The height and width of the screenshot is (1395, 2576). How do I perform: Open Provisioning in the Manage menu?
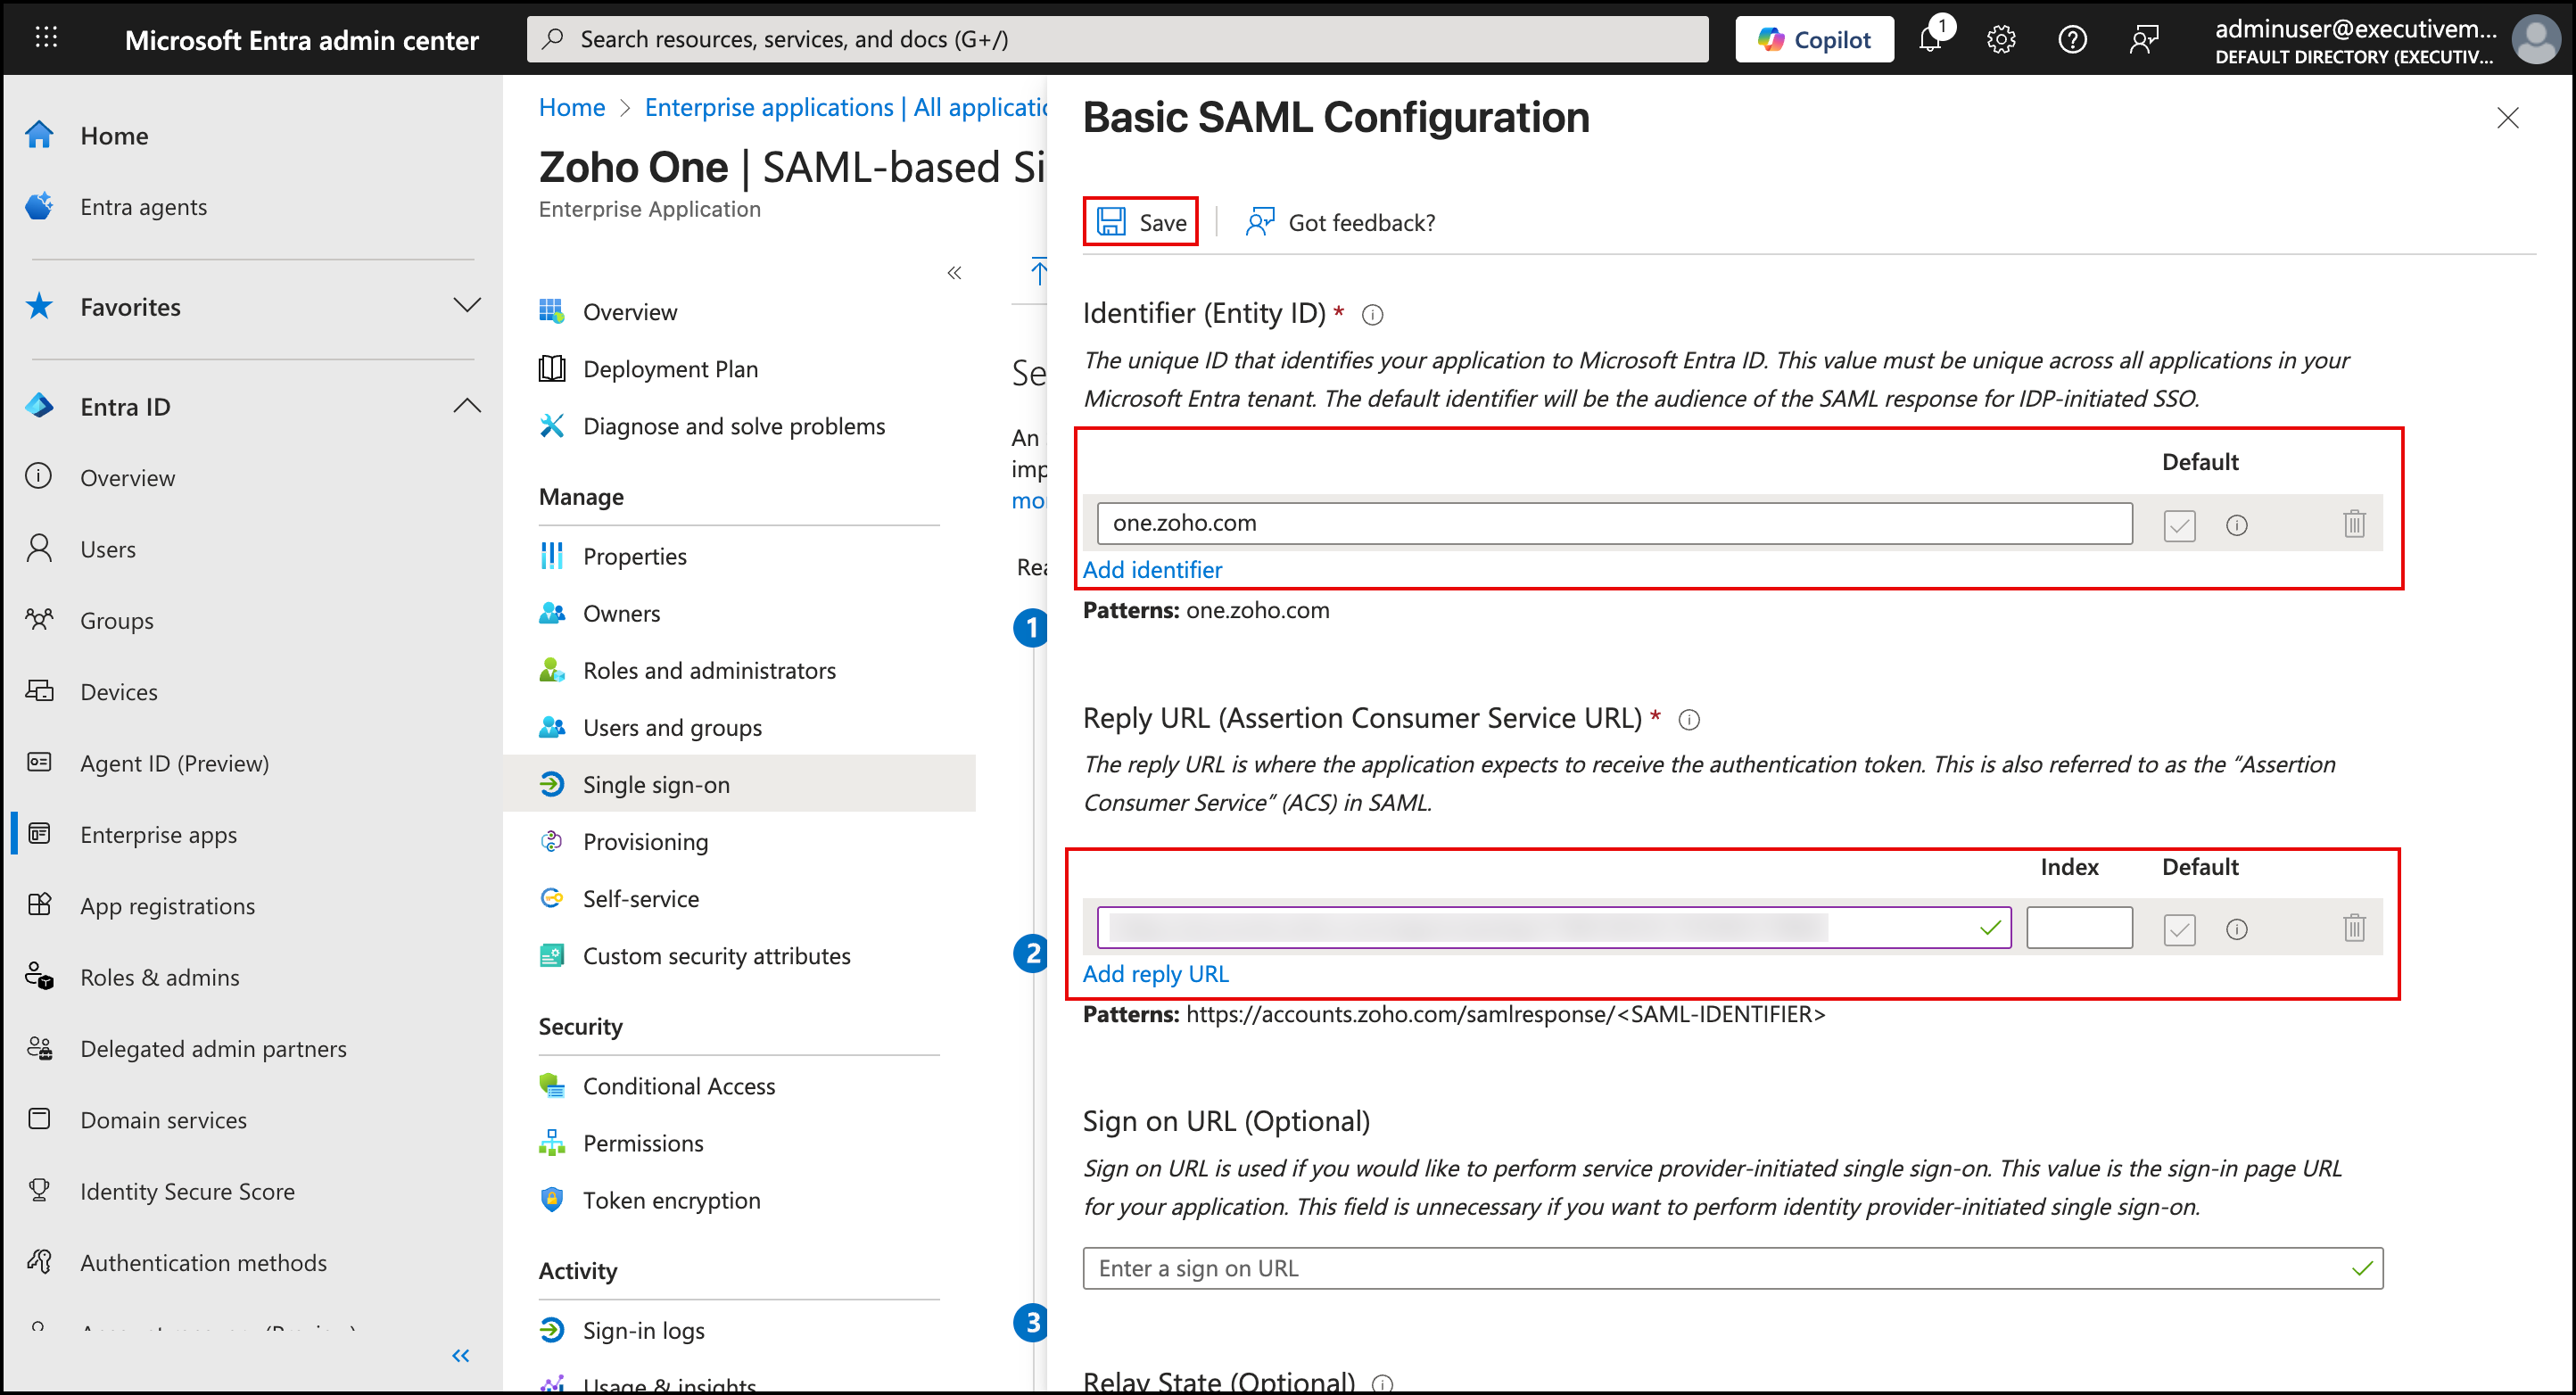(645, 842)
